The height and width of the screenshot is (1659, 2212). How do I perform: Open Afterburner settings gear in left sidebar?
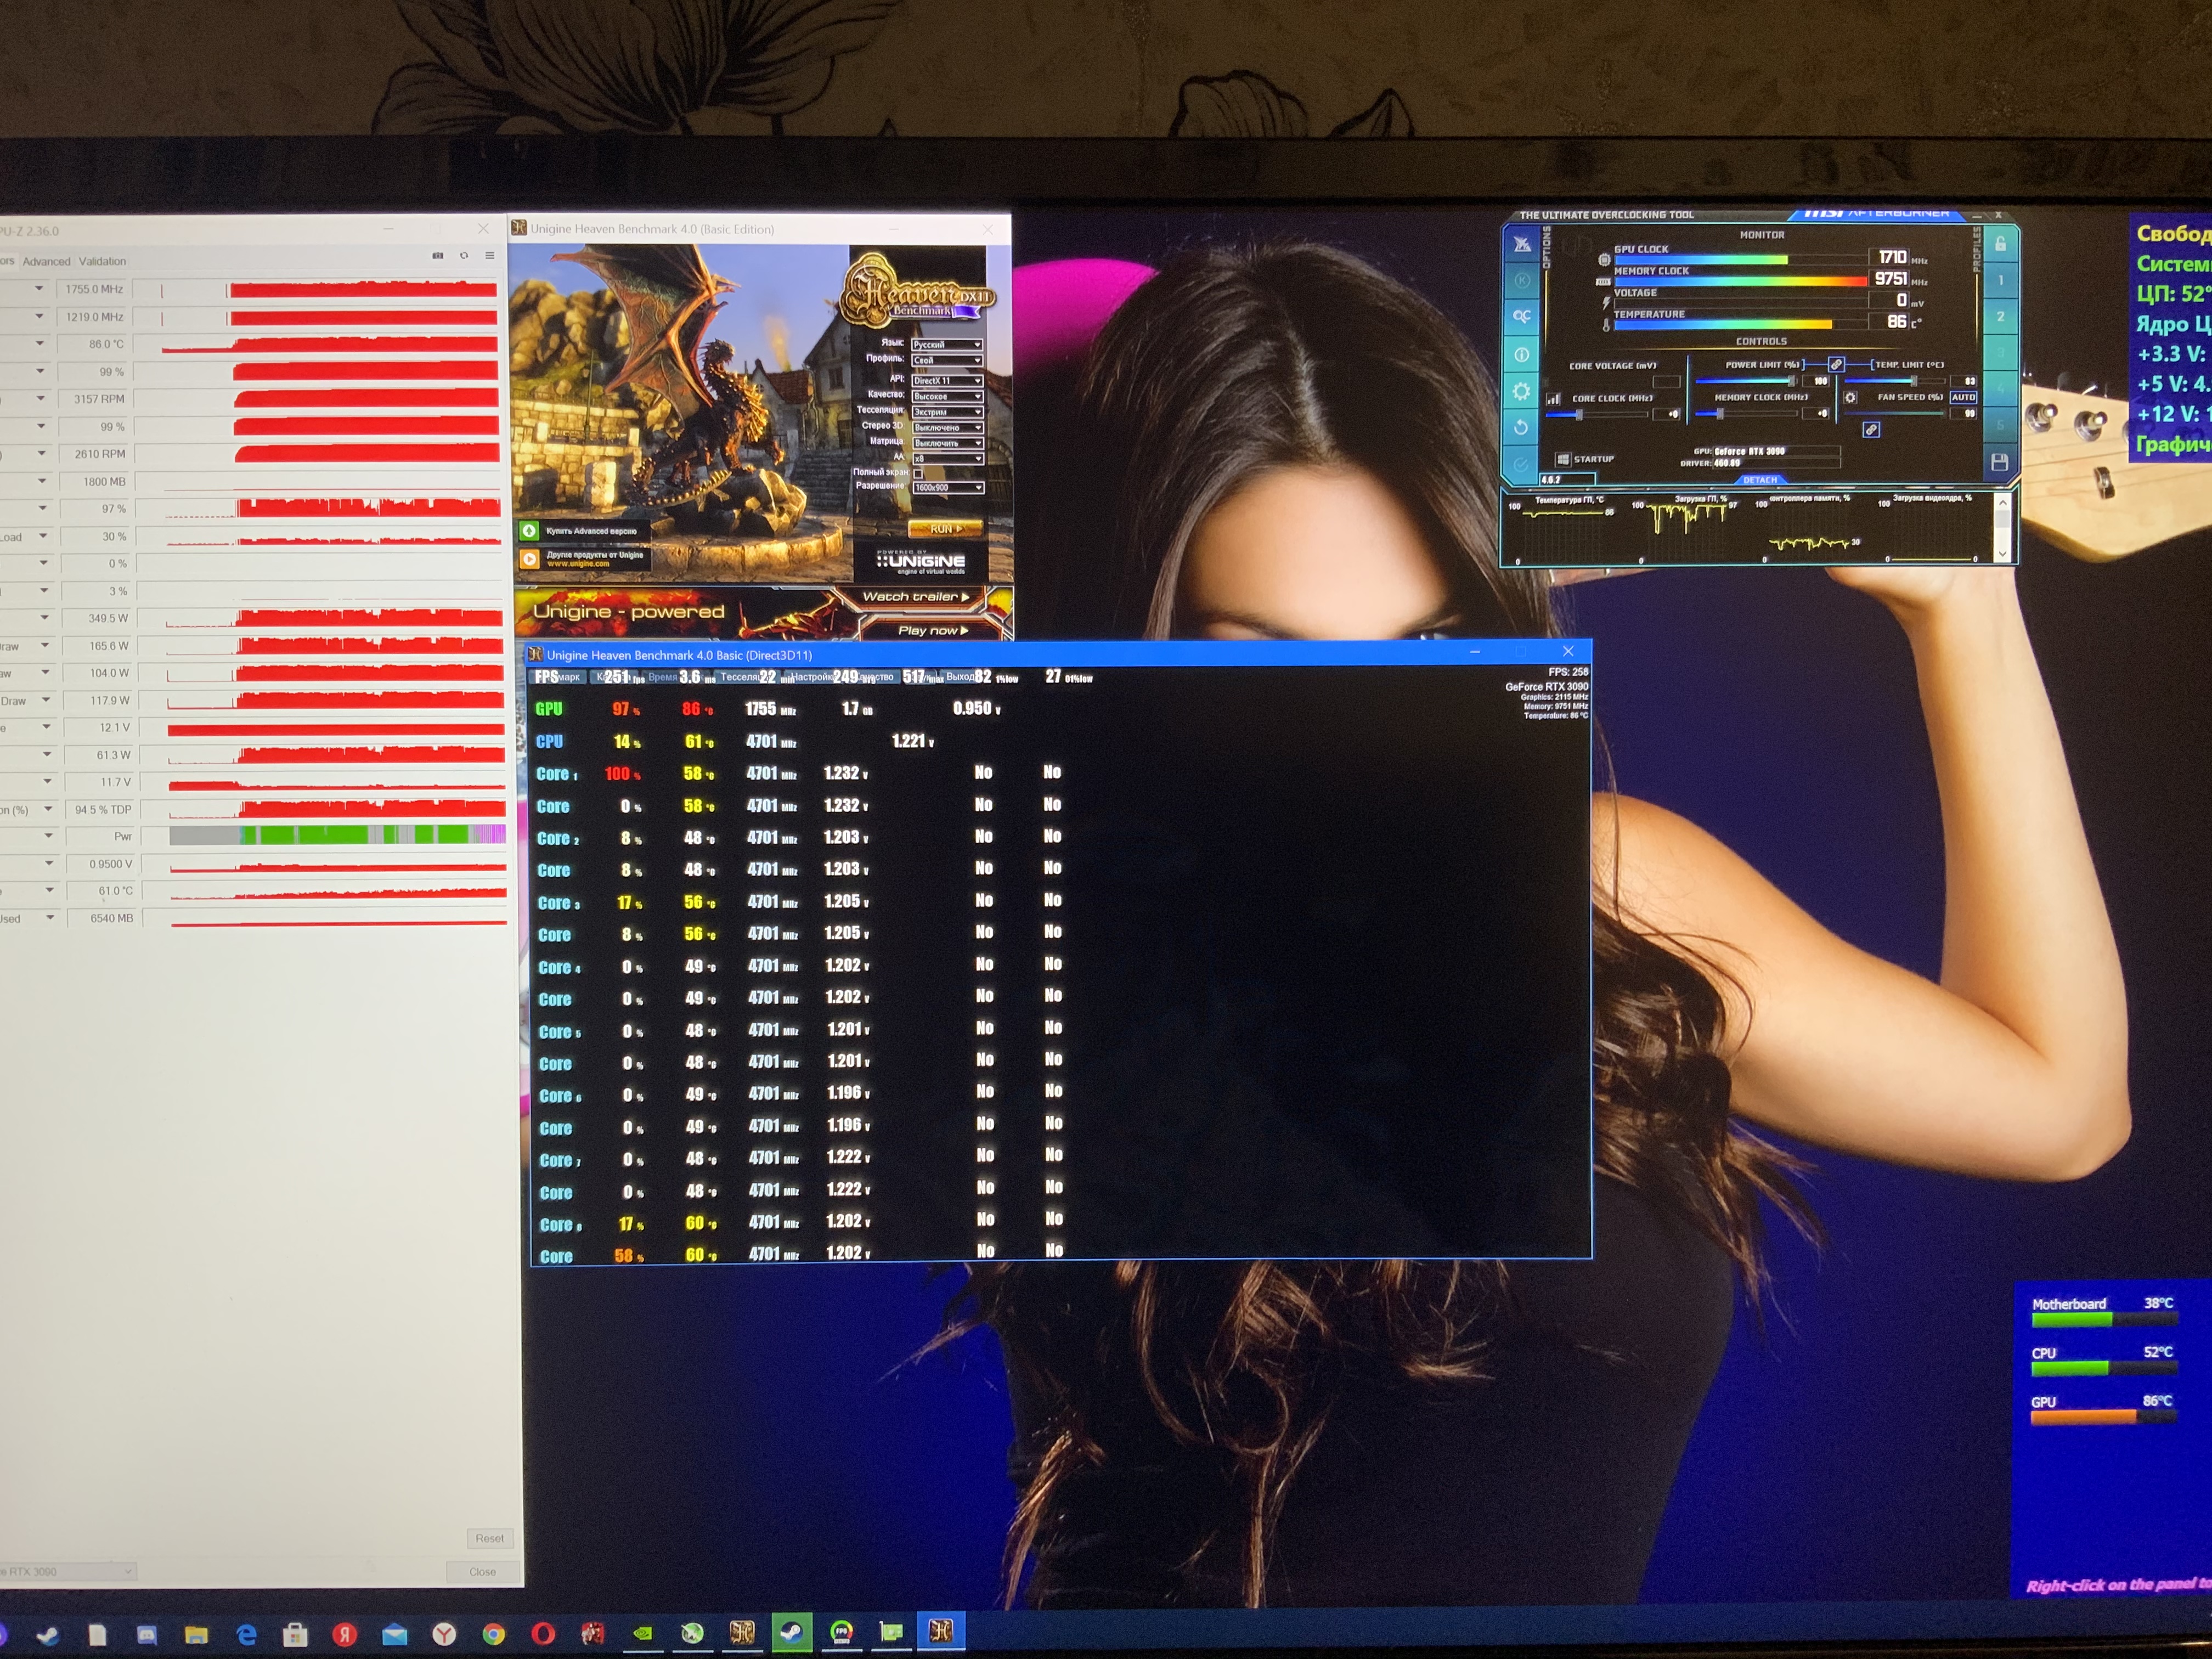1521,391
